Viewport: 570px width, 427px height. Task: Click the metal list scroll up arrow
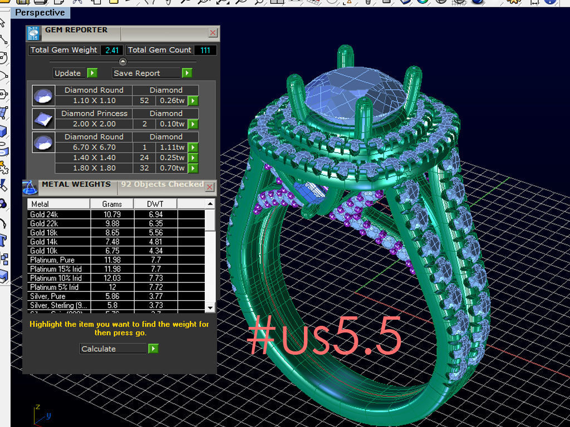pos(210,203)
